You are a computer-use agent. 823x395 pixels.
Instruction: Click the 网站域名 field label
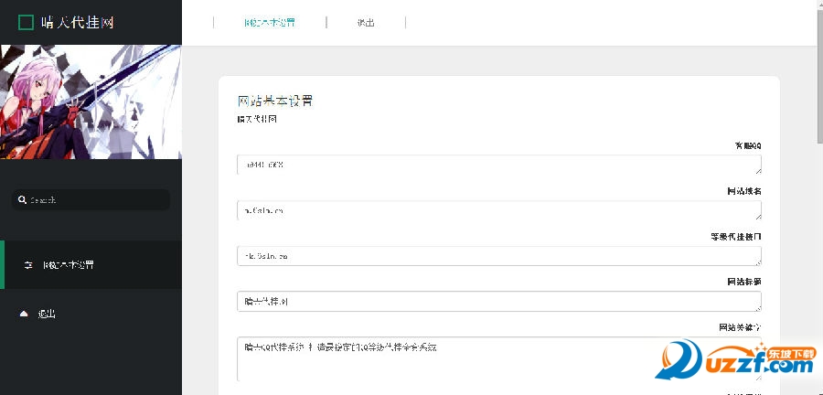(x=744, y=191)
